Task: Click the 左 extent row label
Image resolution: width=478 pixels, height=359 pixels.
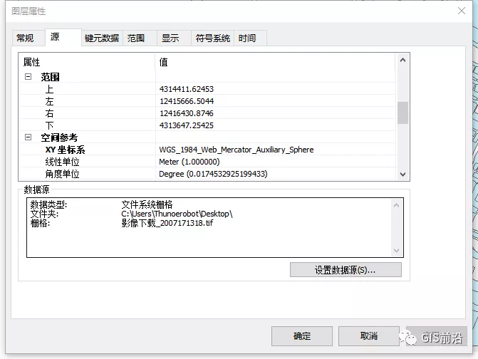Action: [x=49, y=101]
